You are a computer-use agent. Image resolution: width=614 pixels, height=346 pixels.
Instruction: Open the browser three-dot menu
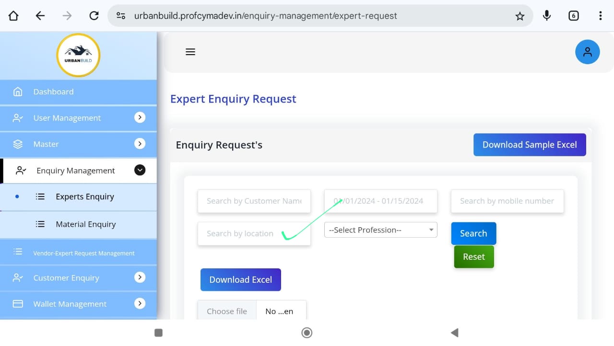600,16
